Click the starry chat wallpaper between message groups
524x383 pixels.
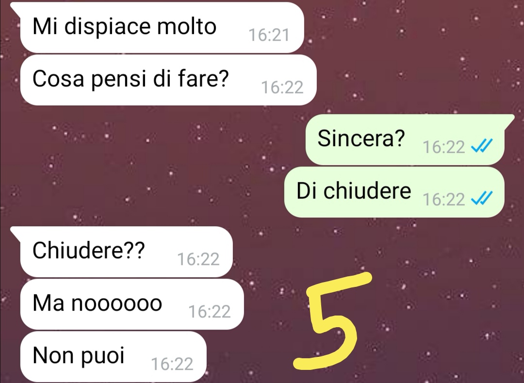click(x=150, y=167)
